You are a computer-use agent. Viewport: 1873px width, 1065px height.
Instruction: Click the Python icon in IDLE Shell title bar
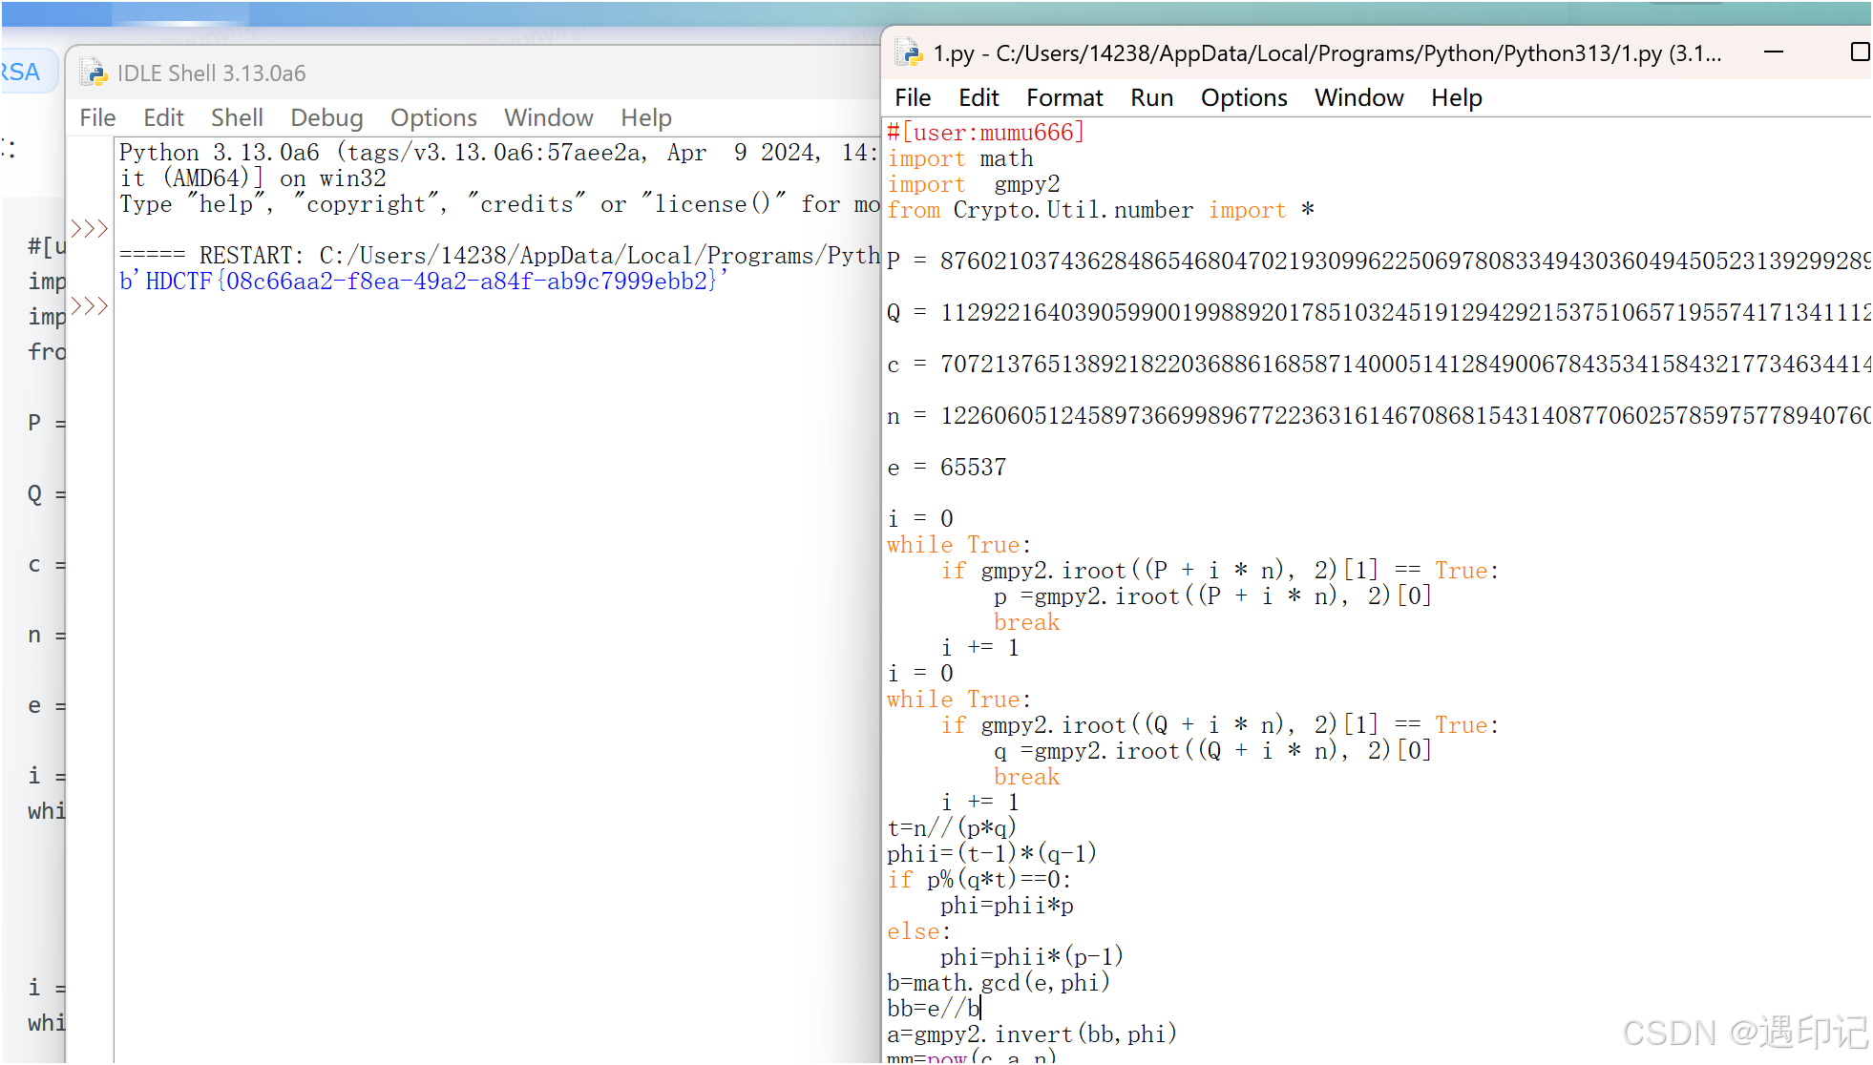point(93,73)
